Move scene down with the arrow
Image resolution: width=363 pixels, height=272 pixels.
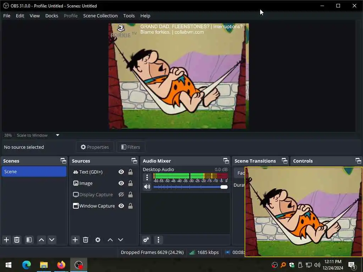pos(52,240)
